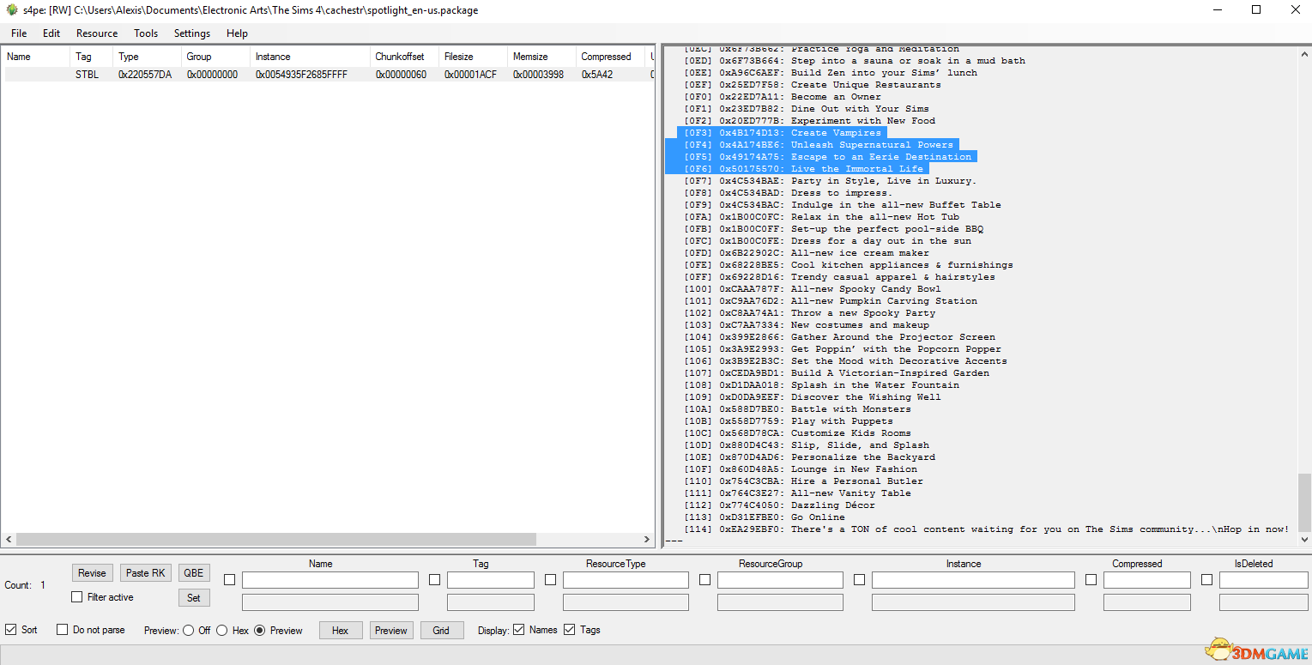Check the Tag filter checkbox
Viewport: 1312px width, 665px height.
point(435,580)
